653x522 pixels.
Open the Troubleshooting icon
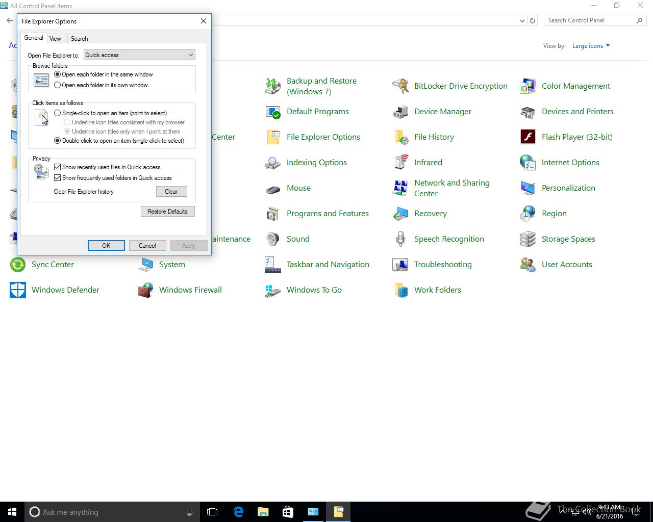click(400, 265)
